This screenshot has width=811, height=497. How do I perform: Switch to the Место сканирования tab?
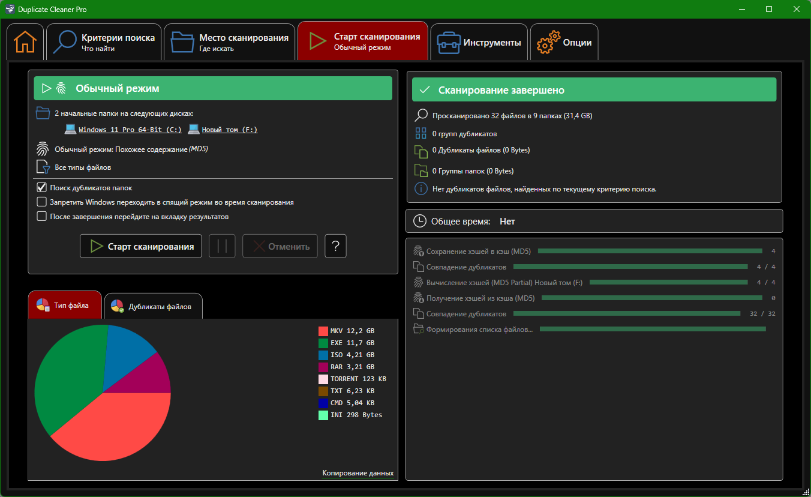230,42
